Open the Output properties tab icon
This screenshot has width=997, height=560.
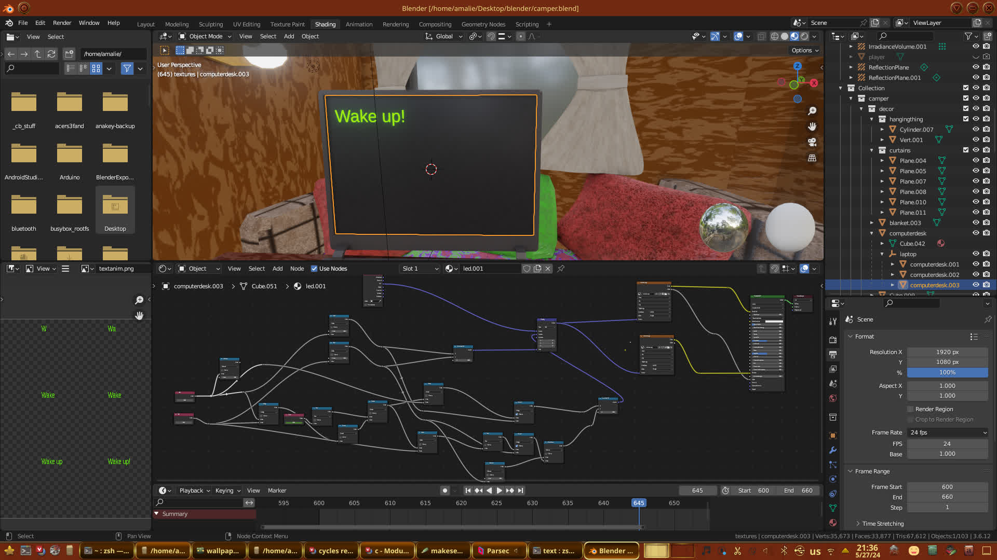point(833,355)
